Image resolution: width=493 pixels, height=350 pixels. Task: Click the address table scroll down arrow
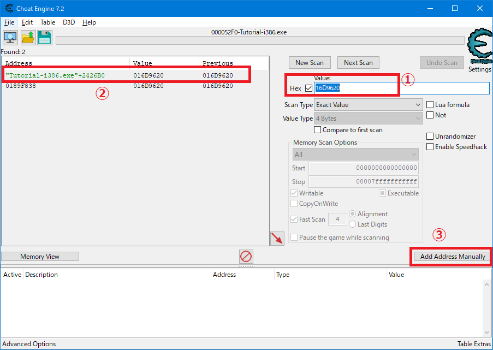pos(486,333)
